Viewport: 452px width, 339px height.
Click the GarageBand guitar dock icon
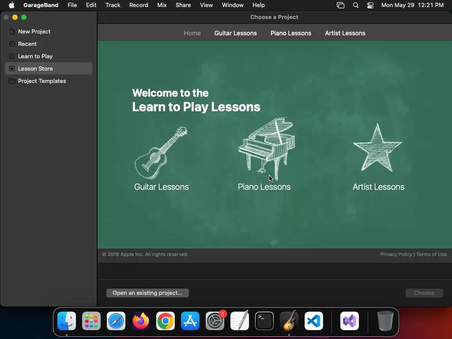point(289,321)
